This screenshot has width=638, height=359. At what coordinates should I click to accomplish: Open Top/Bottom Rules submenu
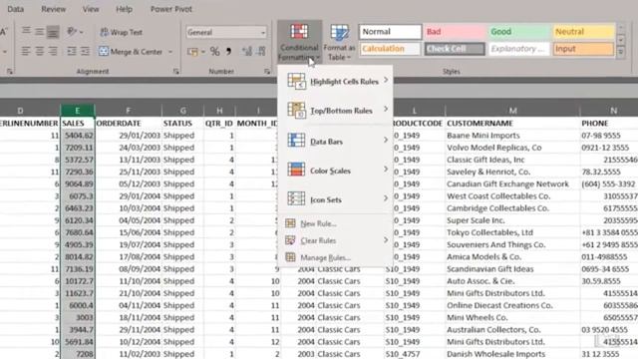click(x=336, y=111)
